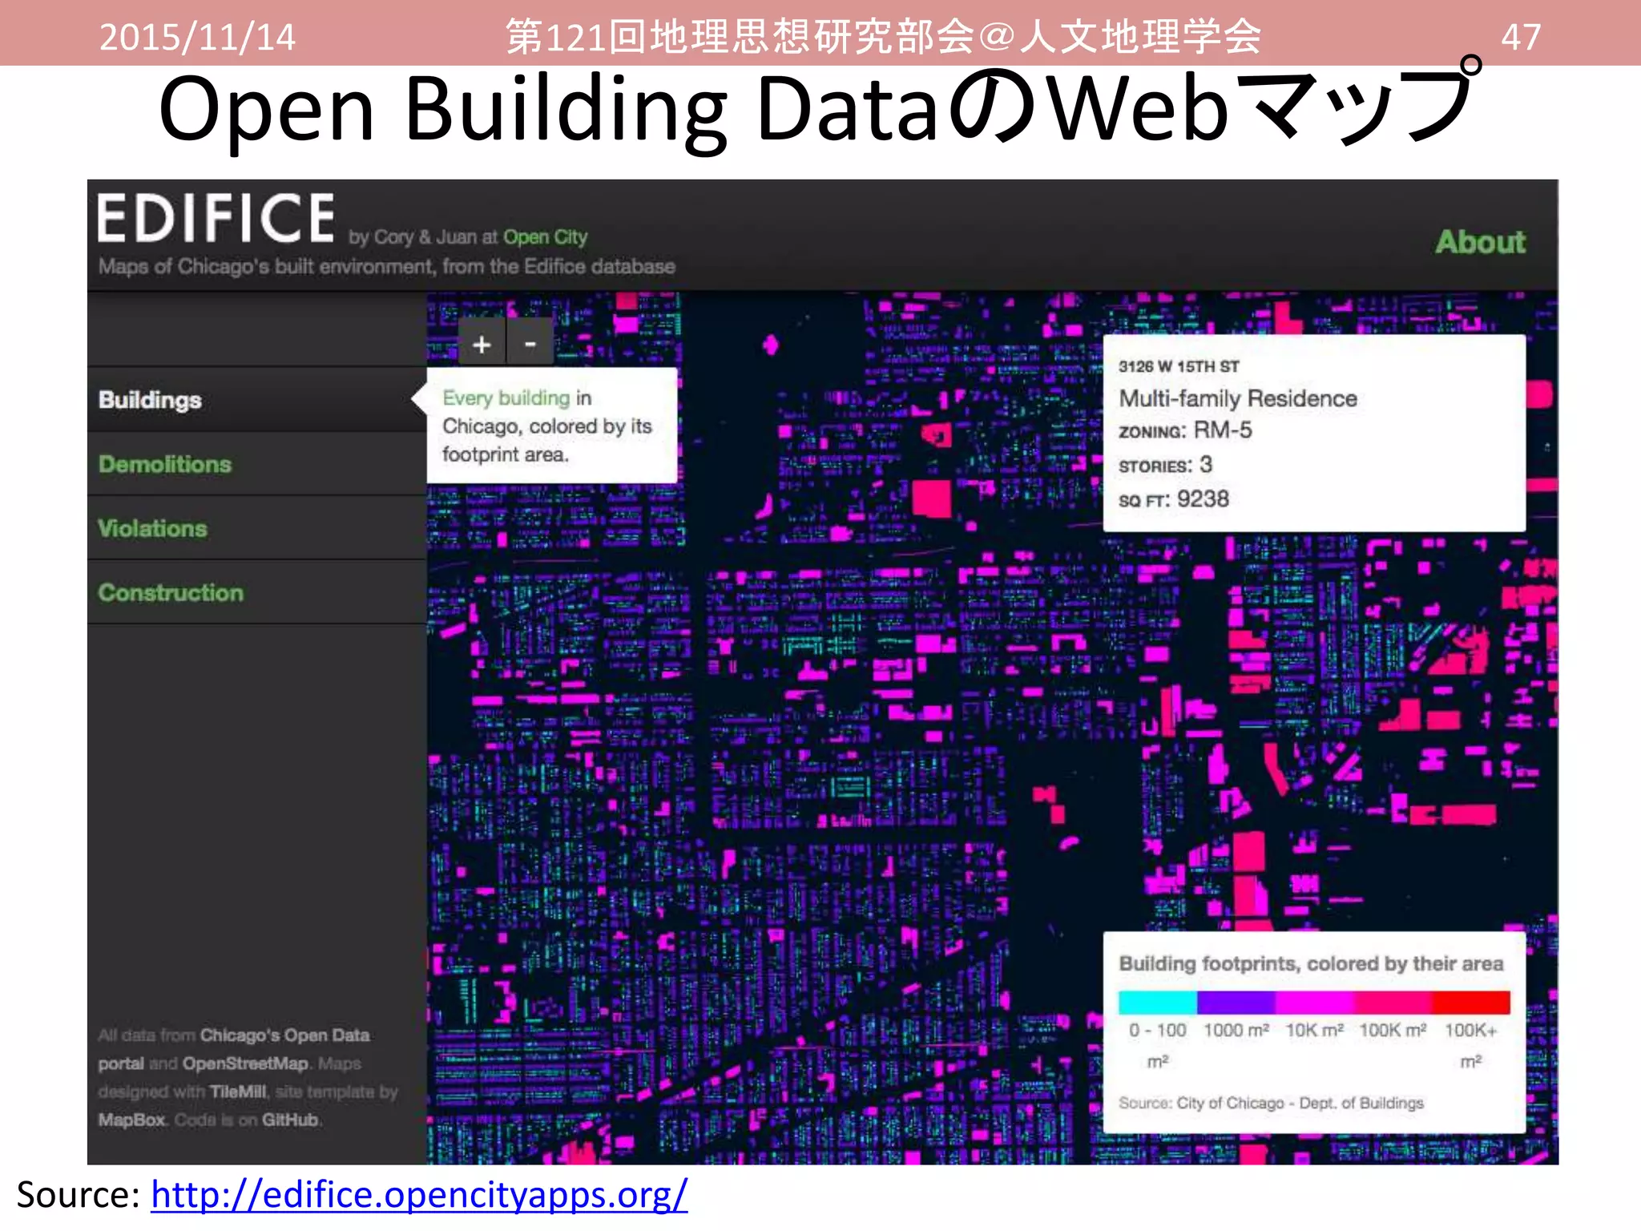Go to the GitHub code link

pyautogui.click(x=290, y=1120)
